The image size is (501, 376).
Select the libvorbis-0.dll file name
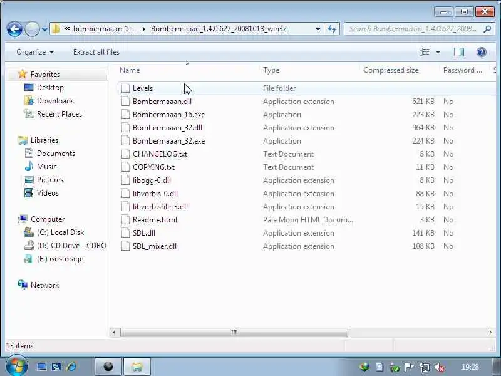(x=155, y=194)
